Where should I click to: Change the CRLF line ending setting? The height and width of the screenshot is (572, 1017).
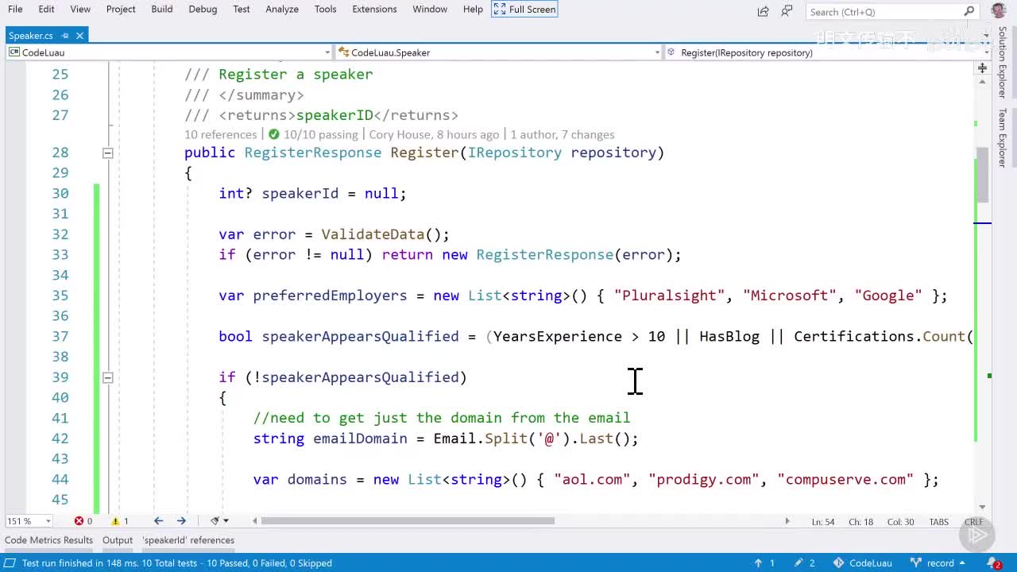tap(973, 522)
